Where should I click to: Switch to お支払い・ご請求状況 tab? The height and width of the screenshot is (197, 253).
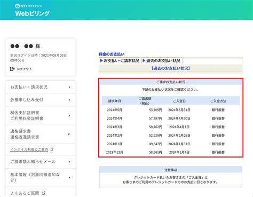(120, 60)
